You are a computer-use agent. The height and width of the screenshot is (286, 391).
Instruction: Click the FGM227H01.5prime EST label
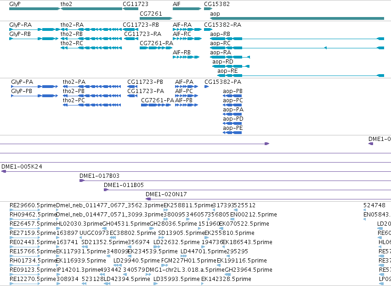(189, 261)
